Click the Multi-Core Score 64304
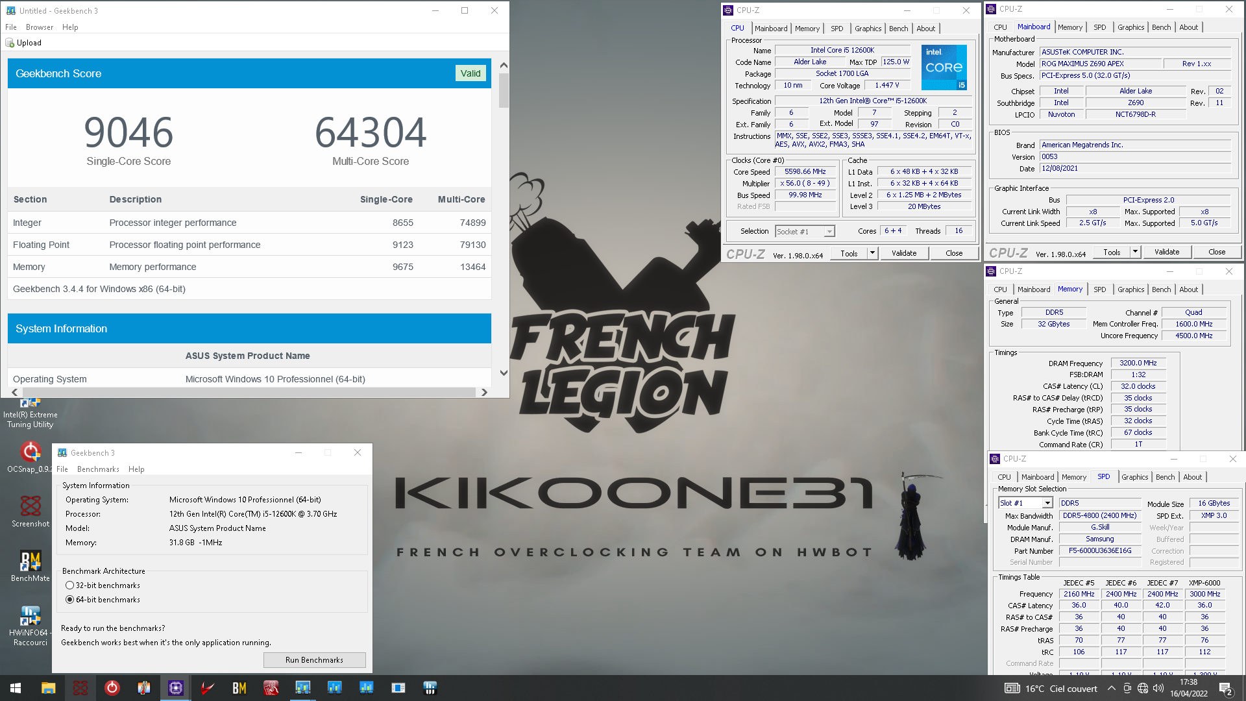 click(371, 132)
